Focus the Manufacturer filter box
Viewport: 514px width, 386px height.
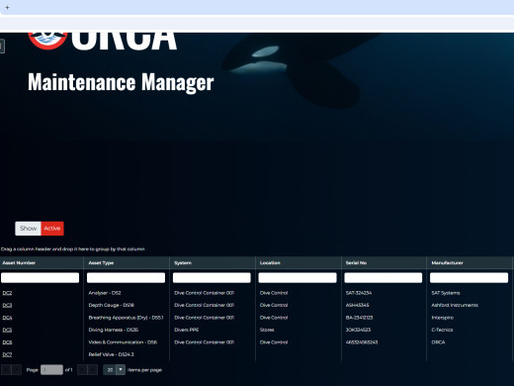pyautogui.click(x=469, y=278)
